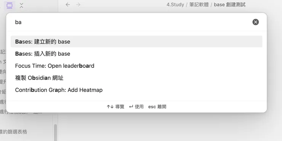Click the '↑↓ 導覽' navigation hint
Screen dimensions: 282x141
click(x=115, y=107)
